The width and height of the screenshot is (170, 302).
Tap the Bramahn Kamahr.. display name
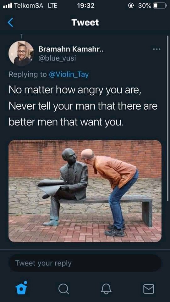[x=71, y=49]
